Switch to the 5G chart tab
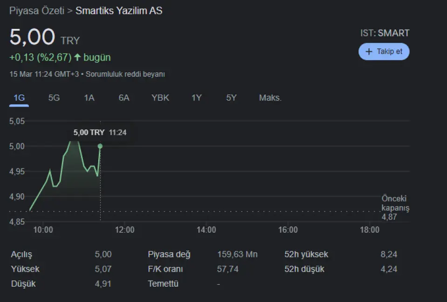This screenshot has height=302, width=447. click(x=54, y=98)
